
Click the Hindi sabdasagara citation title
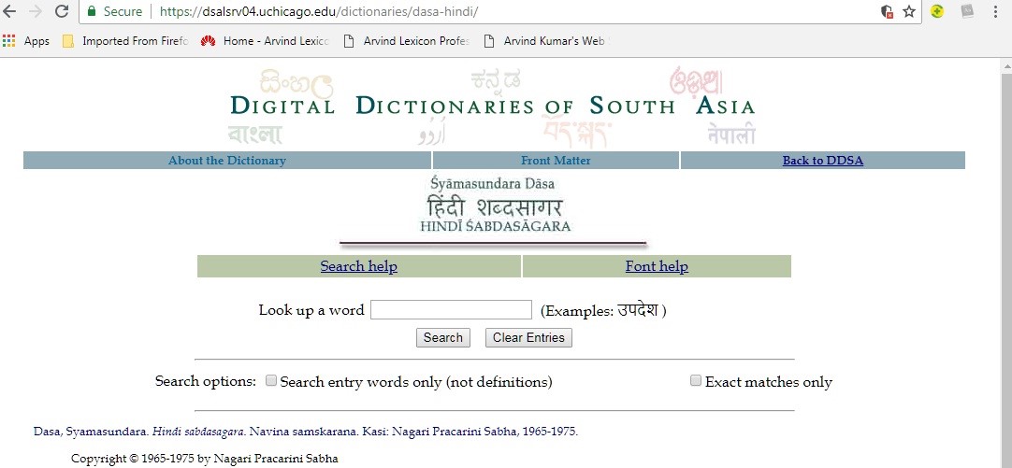(x=199, y=432)
